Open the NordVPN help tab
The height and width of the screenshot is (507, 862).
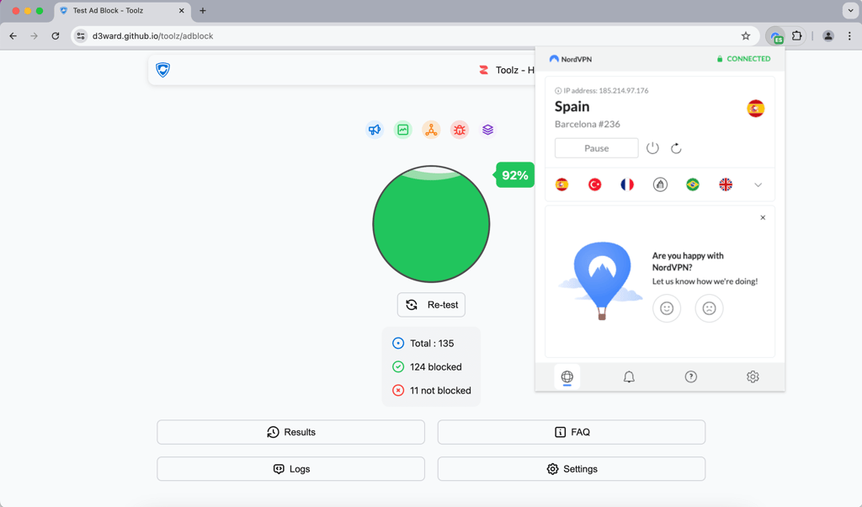tap(691, 376)
